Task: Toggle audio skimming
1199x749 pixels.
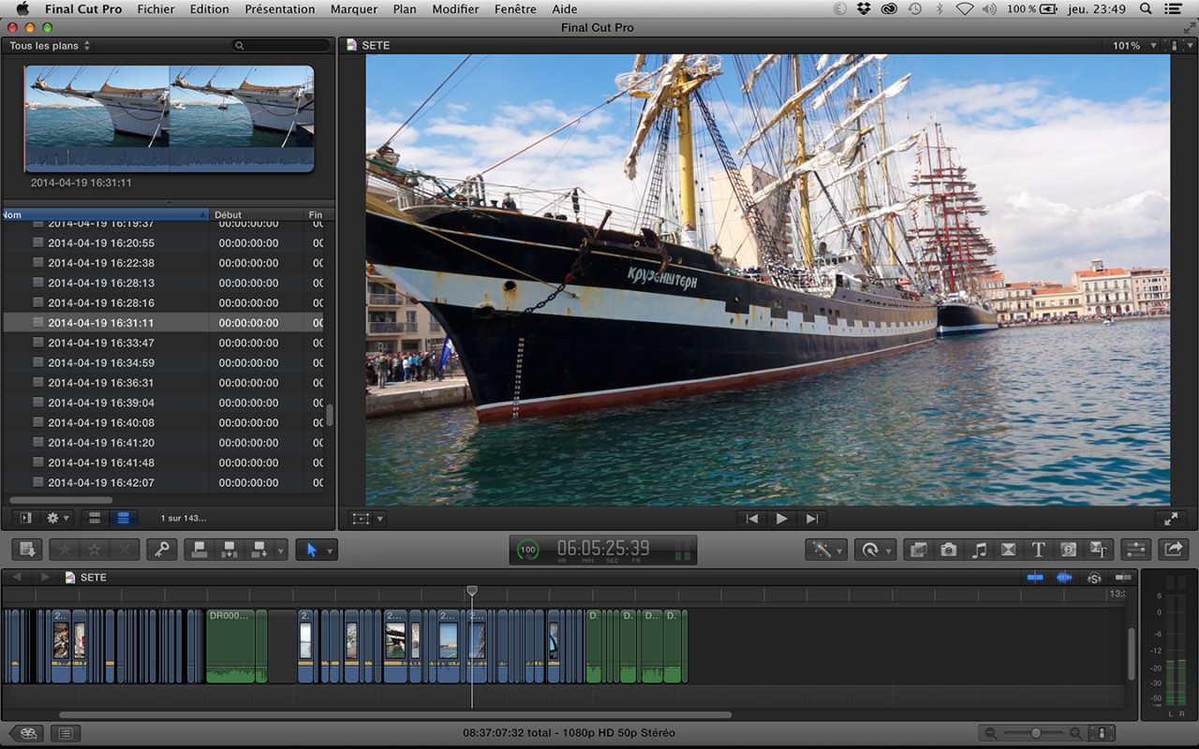Action: tap(1064, 578)
